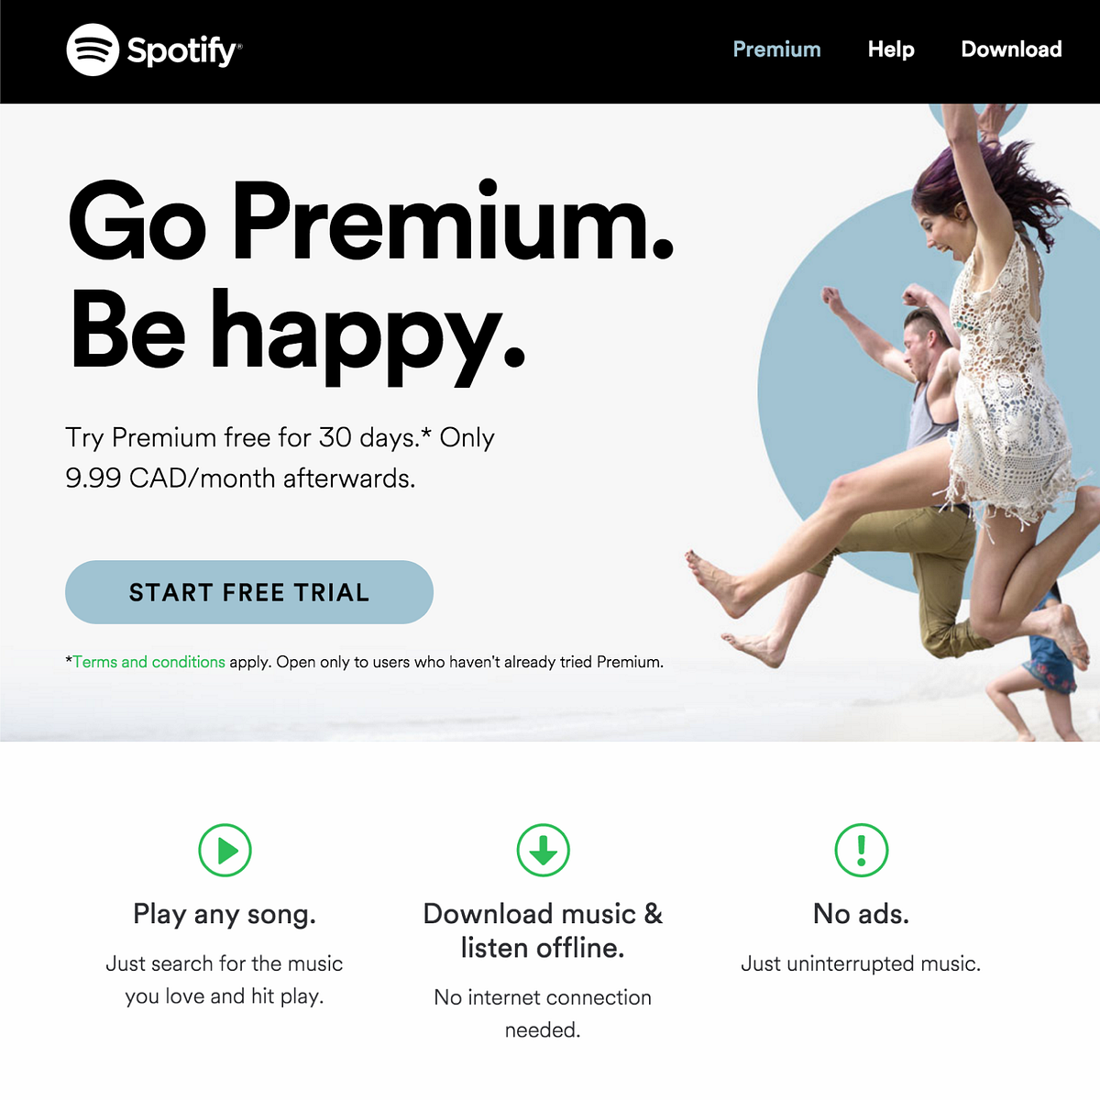1100x1100 pixels.
Task: Click the green download arrow icon
Action: click(543, 851)
